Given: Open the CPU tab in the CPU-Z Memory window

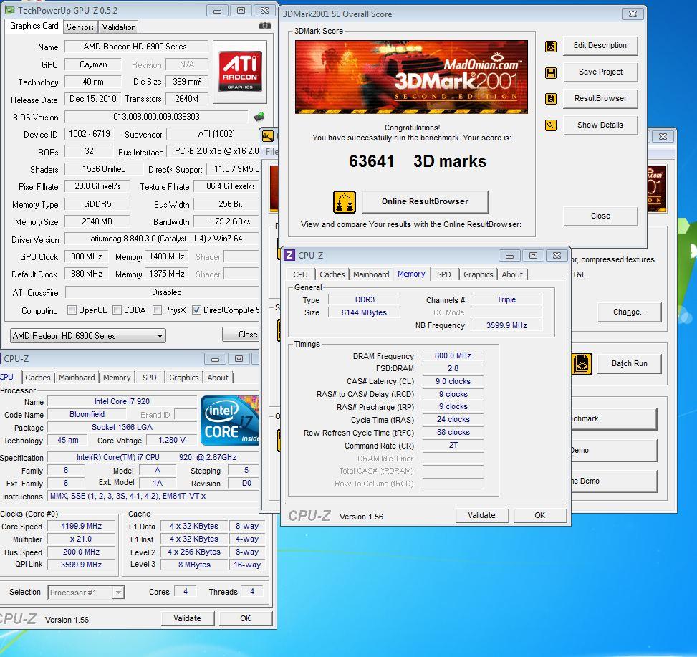Looking at the screenshot, I should pyautogui.click(x=300, y=274).
